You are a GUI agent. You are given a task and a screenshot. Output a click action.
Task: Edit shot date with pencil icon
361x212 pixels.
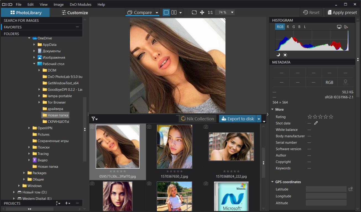click(x=316, y=123)
